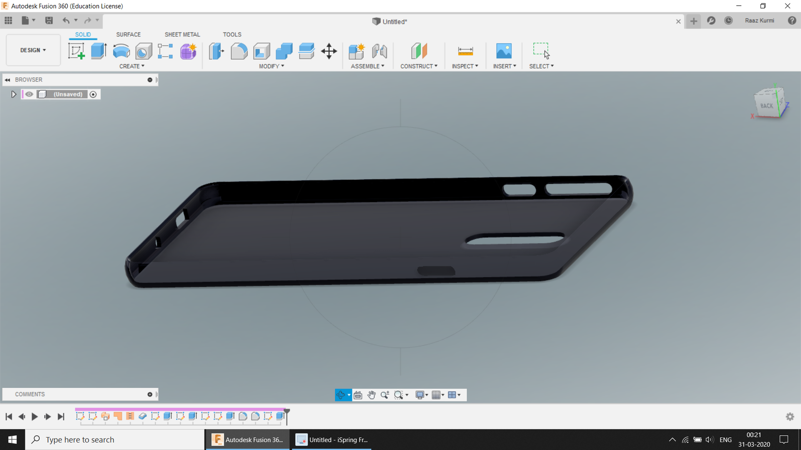Select the Create Sketch tool
This screenshot has width=801, height=450.
(x=76, y=51)
